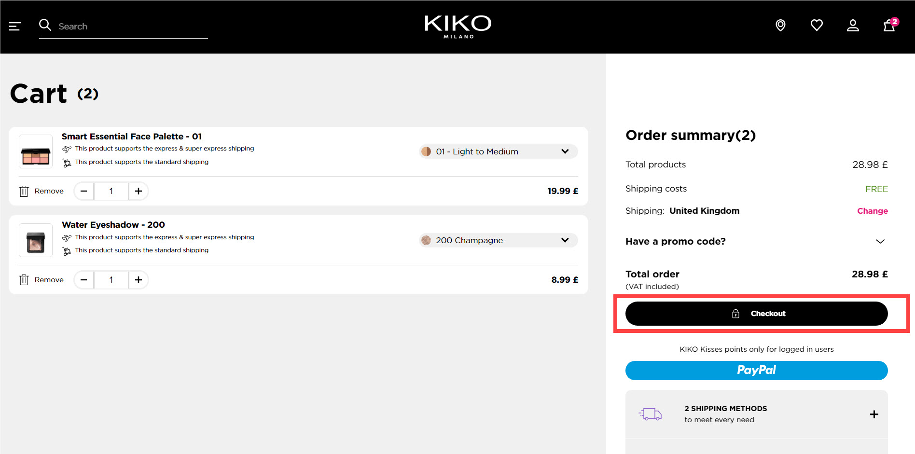
Task: Click the KIKO Milano logo
Action: point(457,26)
